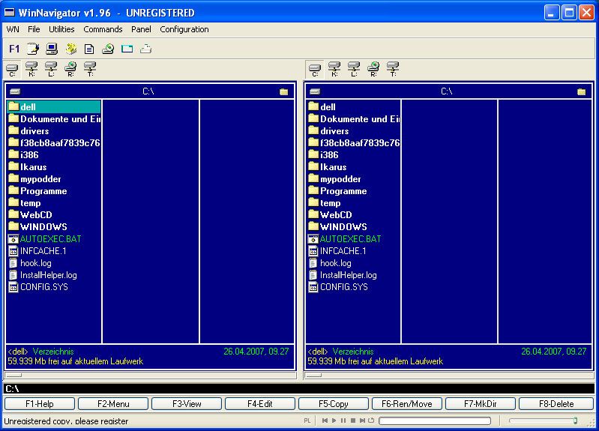
Task: Click the pause media control
Action: 343,421
